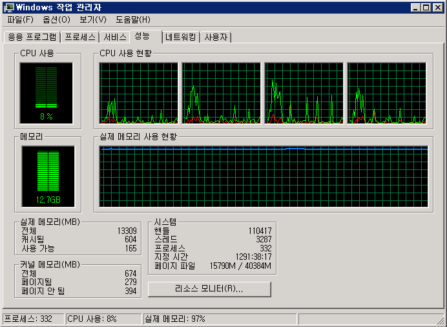This screenshot has width=447, height=327.
Task: Click kernel memory total value 674
Action: [x=130, y=273]
